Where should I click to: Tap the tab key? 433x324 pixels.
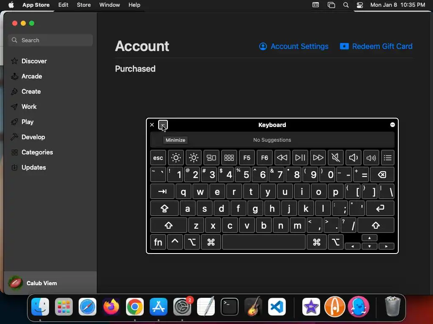pos(162,192)
